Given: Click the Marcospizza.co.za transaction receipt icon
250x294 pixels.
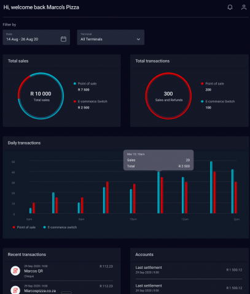Looking at the screenshot, I should click(x=15, y=290).
